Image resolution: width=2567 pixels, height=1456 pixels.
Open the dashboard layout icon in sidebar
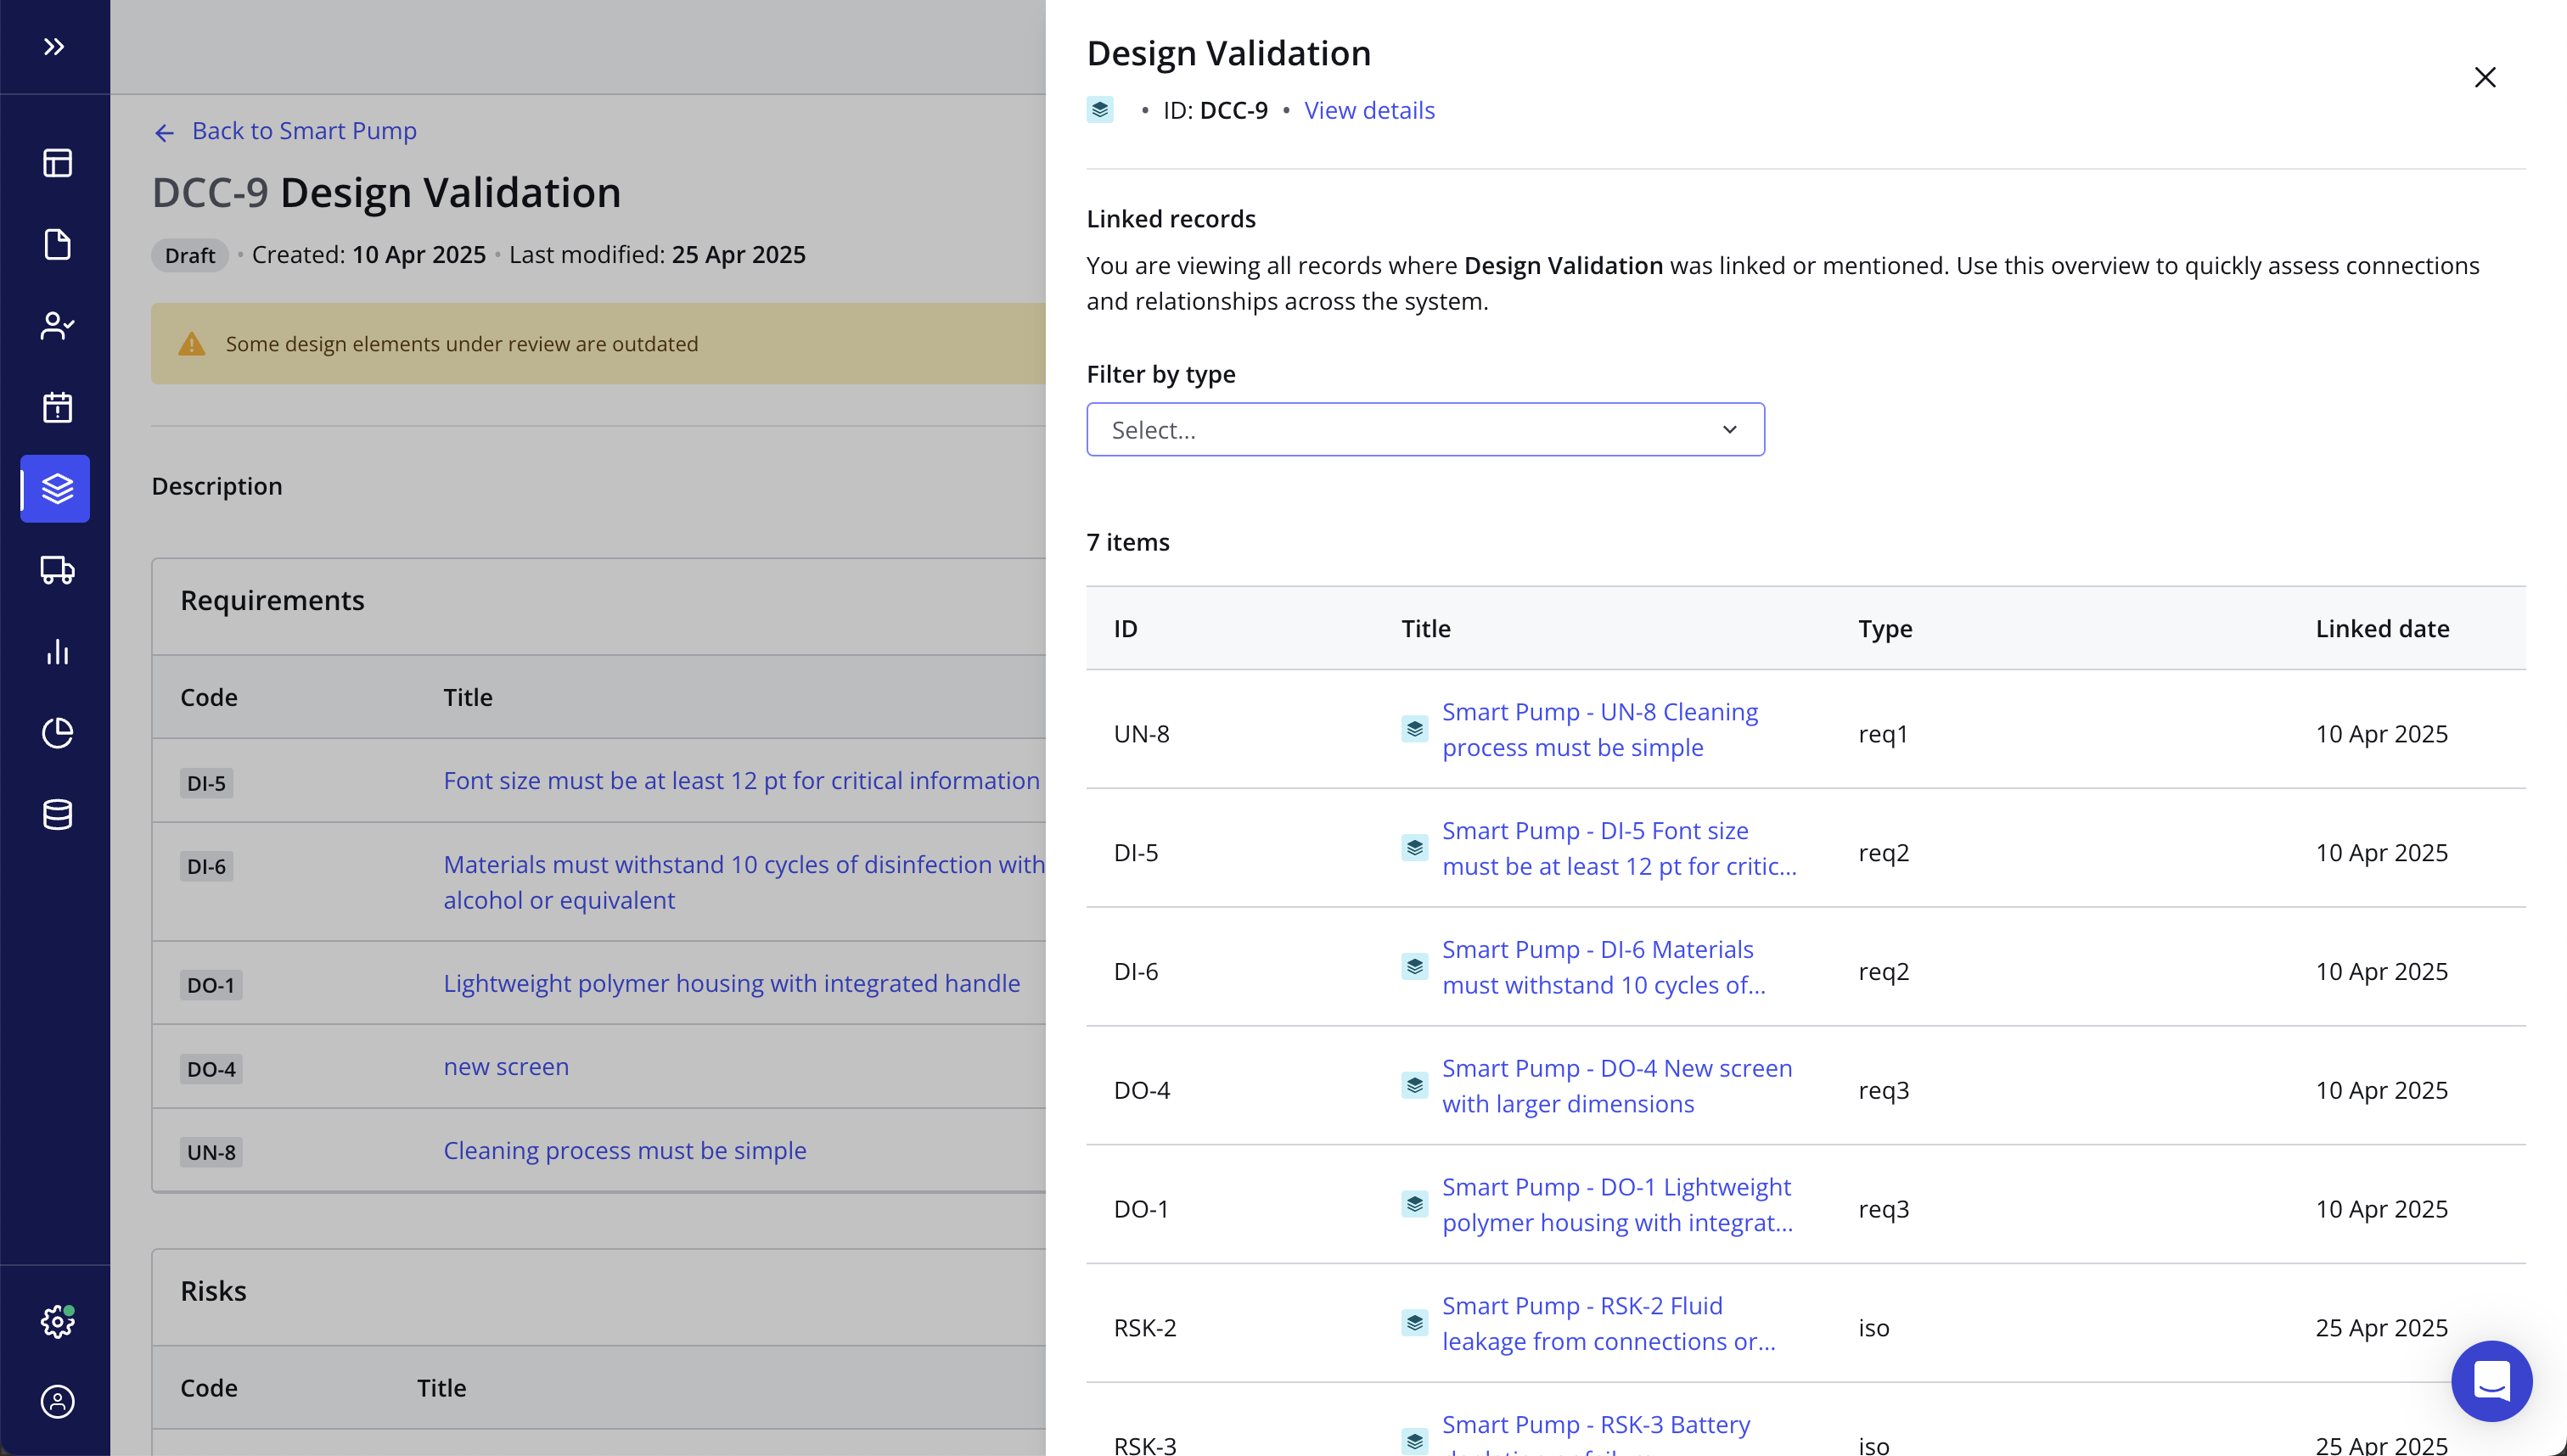[x=57, y=163]
